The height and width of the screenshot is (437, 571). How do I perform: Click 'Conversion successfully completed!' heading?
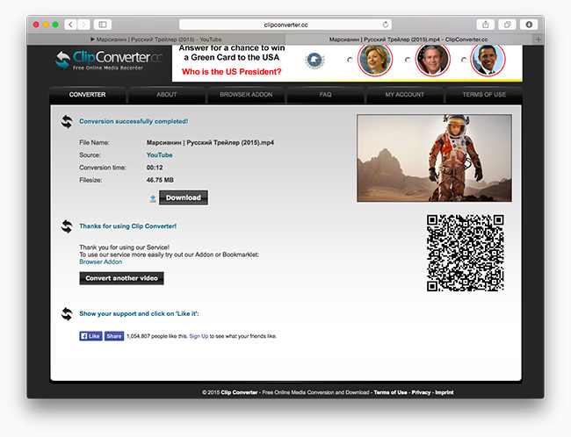coord(134,121)
